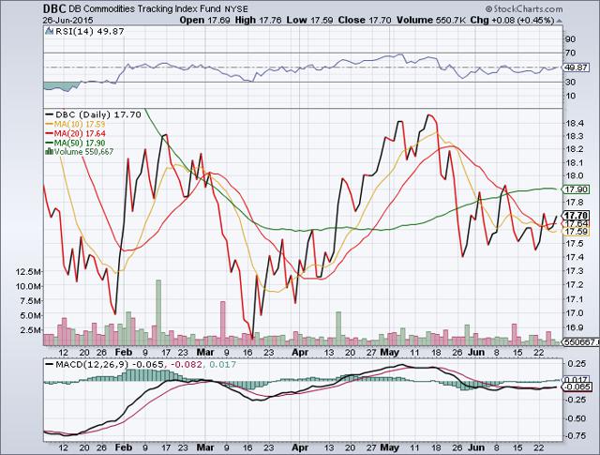The height and width of the screenshot is (455, 600).
Task: Click the MA(10) 17.59 legend entry
Action: pos(75,124)
